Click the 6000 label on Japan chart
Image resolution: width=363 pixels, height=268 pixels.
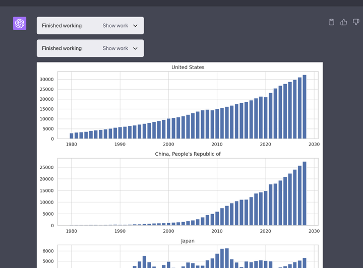click(x=48, y=251)
